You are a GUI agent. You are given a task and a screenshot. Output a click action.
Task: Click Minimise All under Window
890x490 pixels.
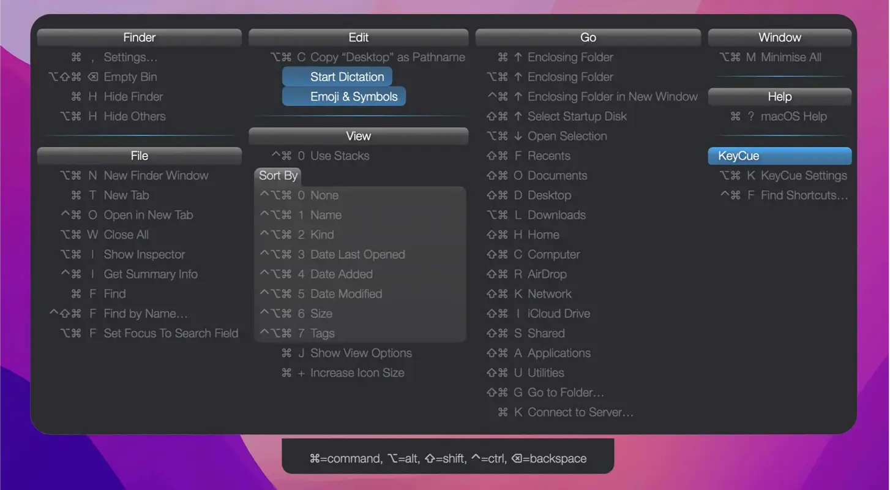(791, 58)
